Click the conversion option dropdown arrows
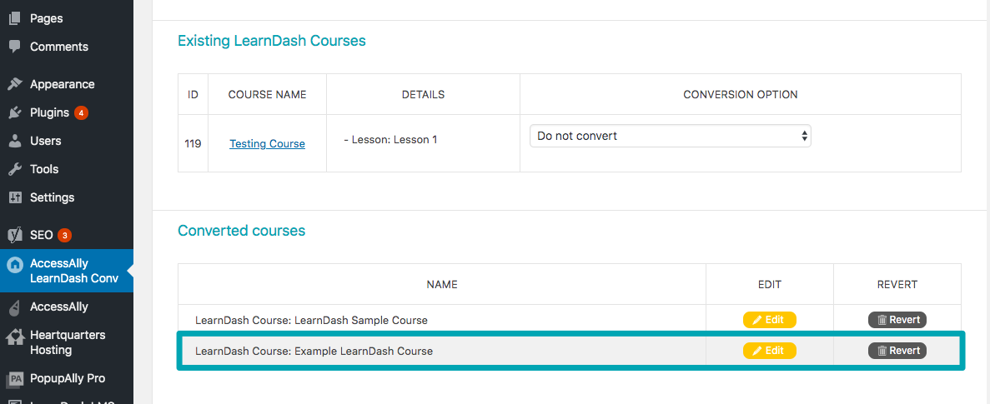This screenshot has height=404, width=990. coord(804,136)
